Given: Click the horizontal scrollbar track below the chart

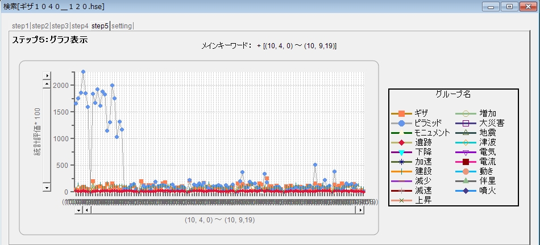Looking at the screenshot, I should [223, 210].
